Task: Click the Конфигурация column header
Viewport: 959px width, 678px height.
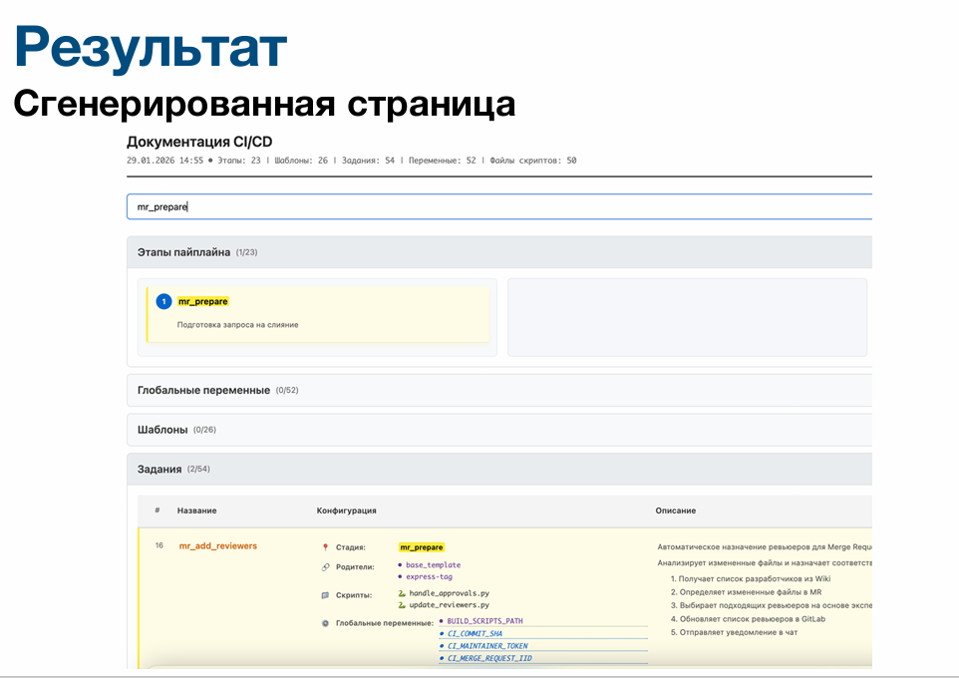Action: coord(346,510)
